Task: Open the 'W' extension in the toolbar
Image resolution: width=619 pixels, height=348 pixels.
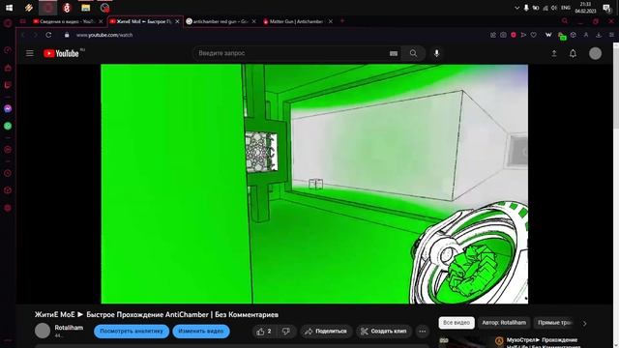Action: point(548,35)
